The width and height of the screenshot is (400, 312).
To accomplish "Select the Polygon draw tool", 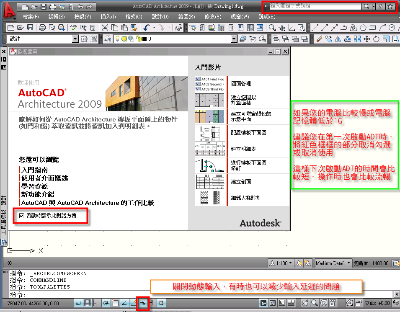I will (363, 28).
